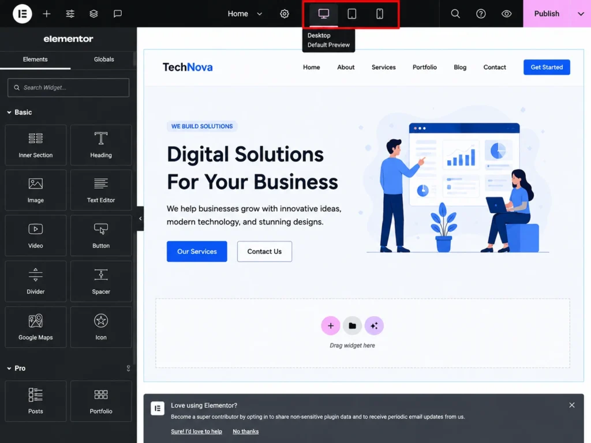Select the Portfolio widget

[101, 401]
